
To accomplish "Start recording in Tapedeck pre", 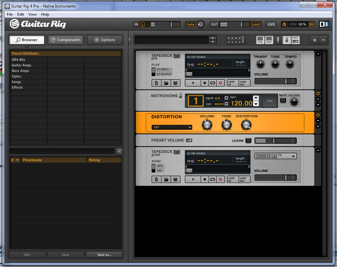I will pyautogui.click(x=221, y=83).
